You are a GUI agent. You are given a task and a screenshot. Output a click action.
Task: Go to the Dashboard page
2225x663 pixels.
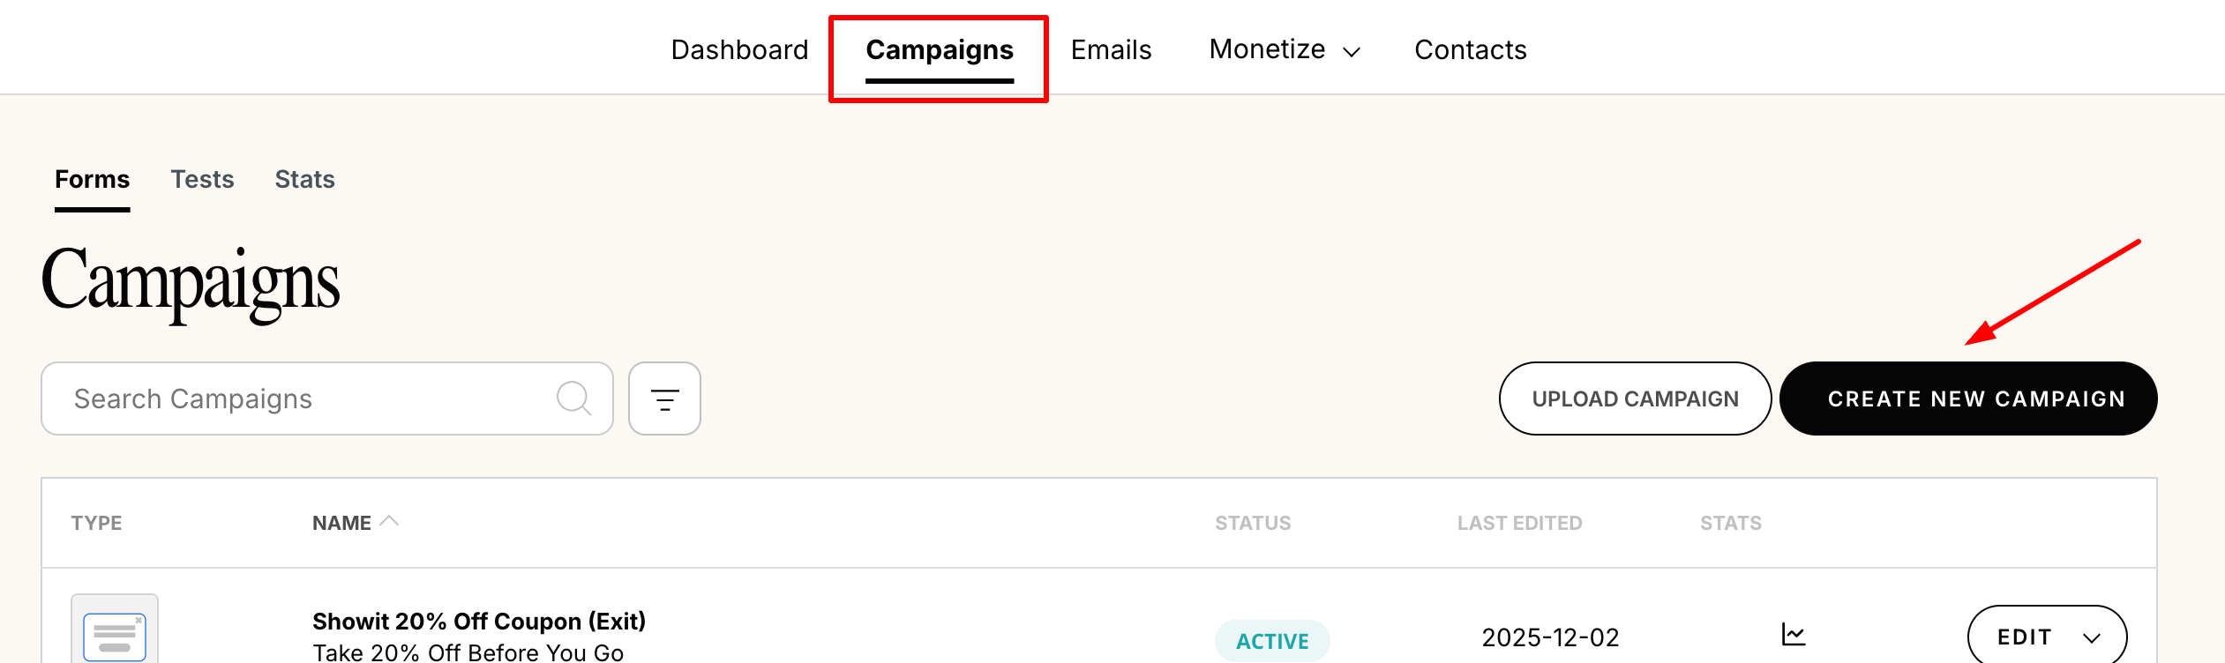tap(739, 50)
